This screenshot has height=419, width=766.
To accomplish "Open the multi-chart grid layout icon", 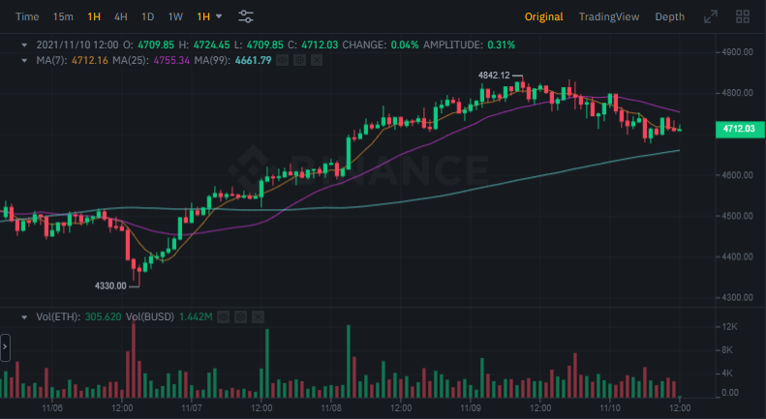I will click(x=743, y=16).
